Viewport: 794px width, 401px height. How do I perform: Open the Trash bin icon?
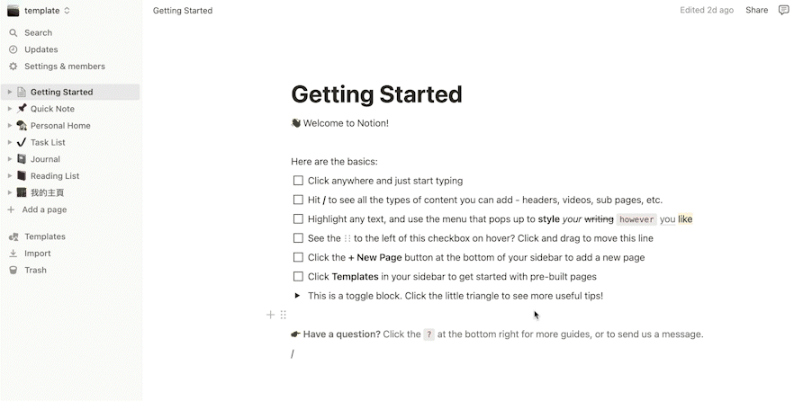(x=14, y=270)
